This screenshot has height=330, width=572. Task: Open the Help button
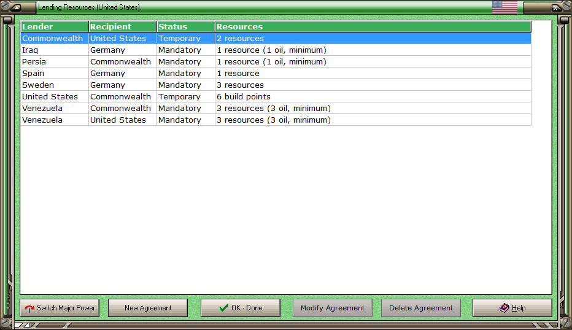(512, 308)
